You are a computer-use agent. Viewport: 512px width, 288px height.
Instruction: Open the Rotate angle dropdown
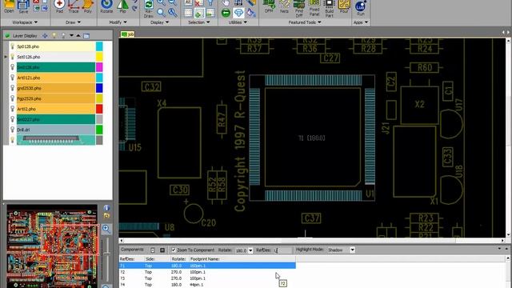pos(250,250)
